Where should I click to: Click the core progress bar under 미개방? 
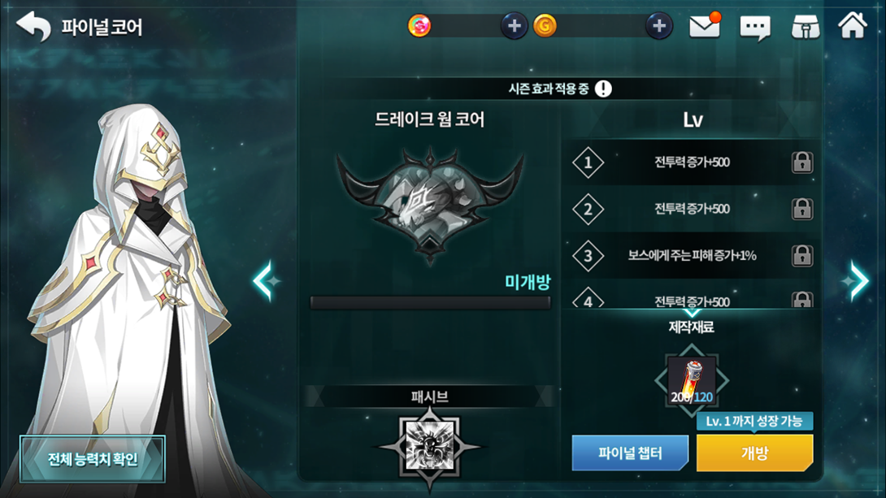[430, 303]
